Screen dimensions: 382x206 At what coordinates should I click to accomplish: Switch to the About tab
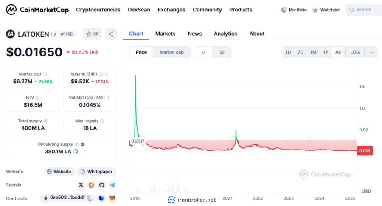(257, 34)
